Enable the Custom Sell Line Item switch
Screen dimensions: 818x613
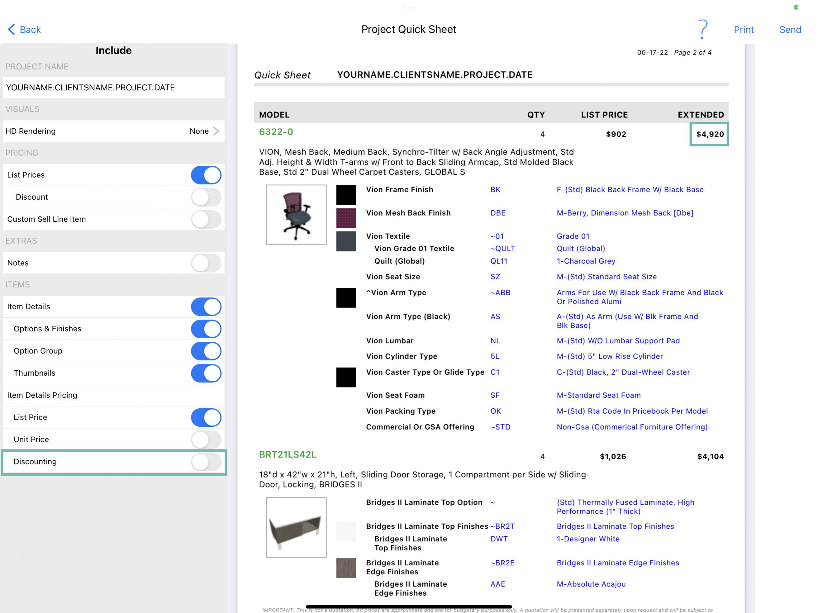pos(206,219)
